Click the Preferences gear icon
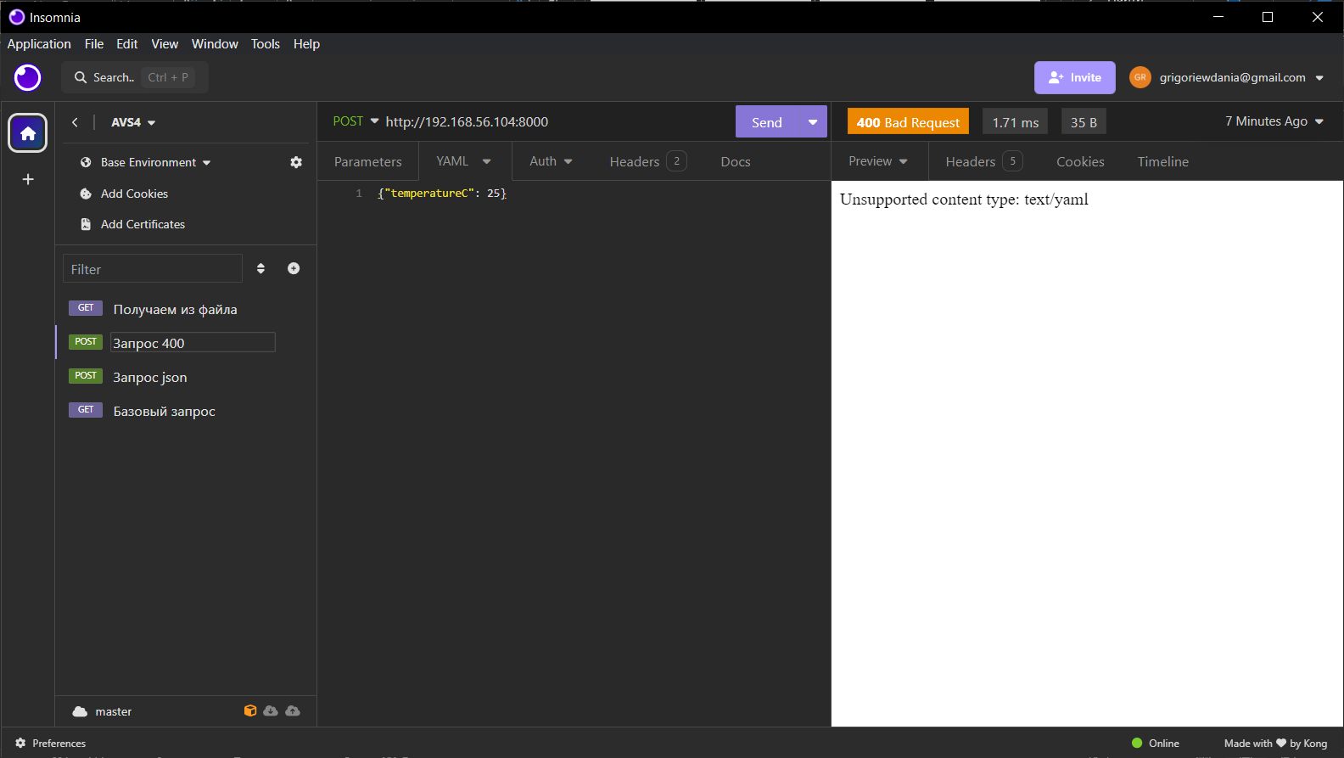The width and height of the screenshot is (1344, 758). pos(20,743)
